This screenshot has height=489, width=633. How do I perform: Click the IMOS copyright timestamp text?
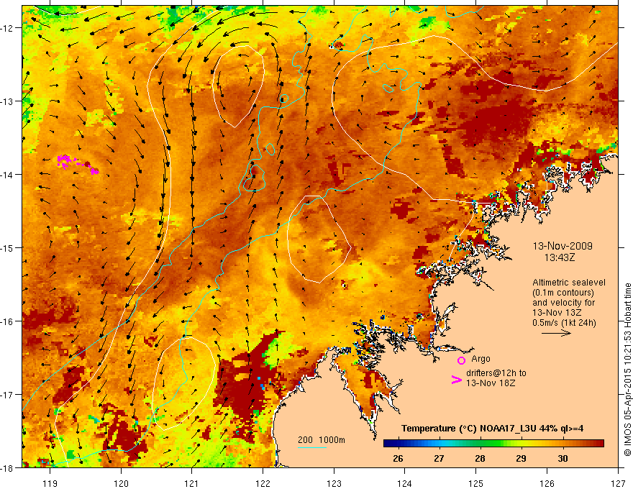(628, 370)
